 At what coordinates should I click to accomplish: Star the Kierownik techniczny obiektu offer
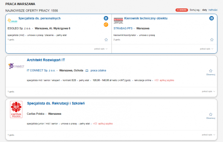pos(212,40)
